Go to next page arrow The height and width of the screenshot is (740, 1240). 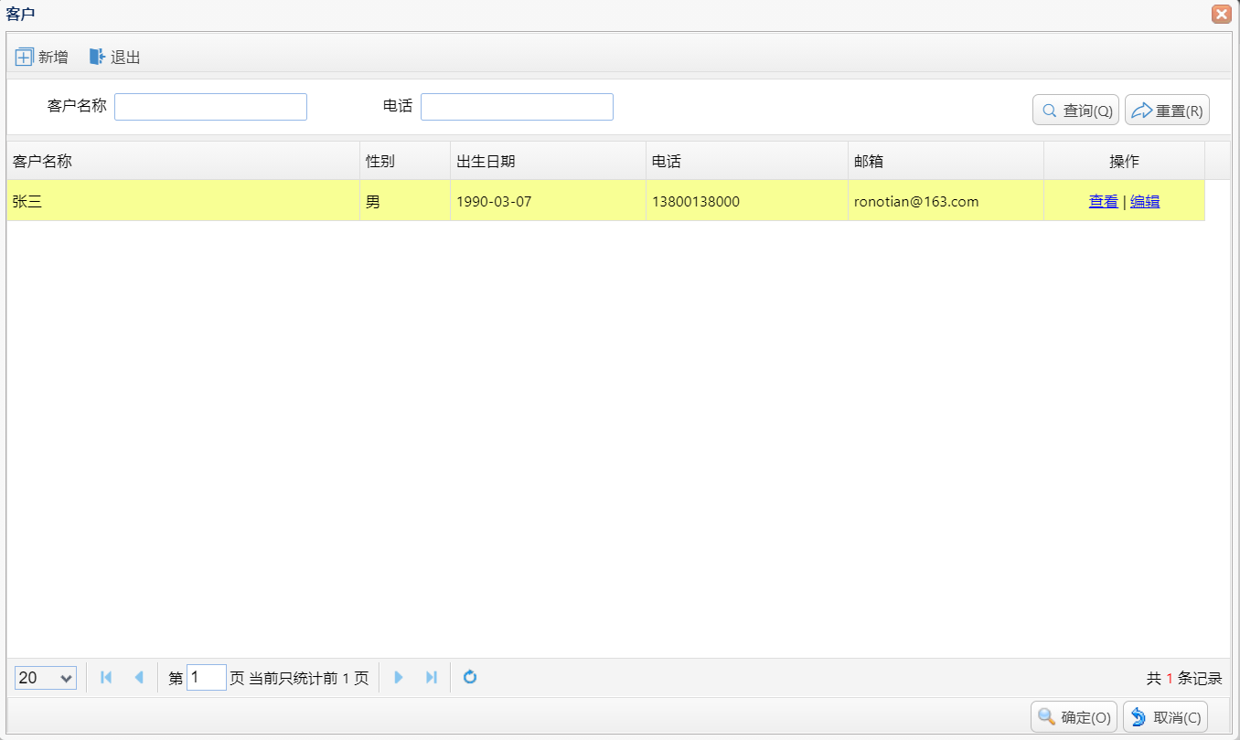[x=399, y=677]
